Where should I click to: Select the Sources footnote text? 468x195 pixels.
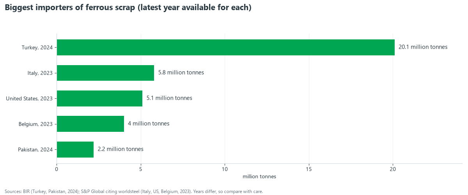pyautogui.click(x=134, y=191)
